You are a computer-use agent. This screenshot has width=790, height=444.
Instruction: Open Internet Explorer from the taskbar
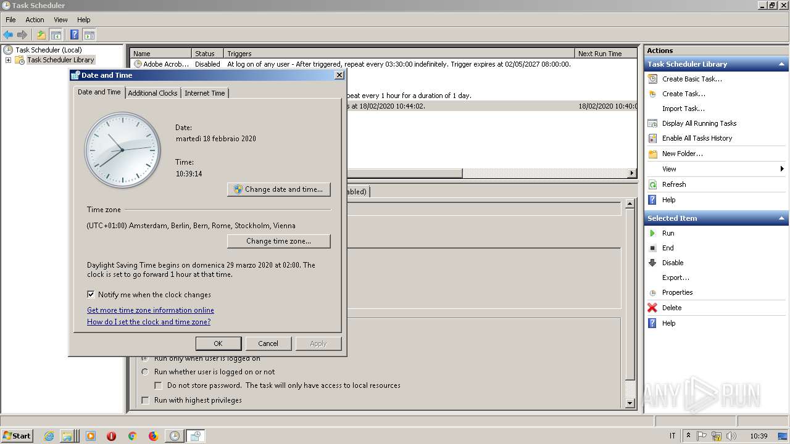49,436
